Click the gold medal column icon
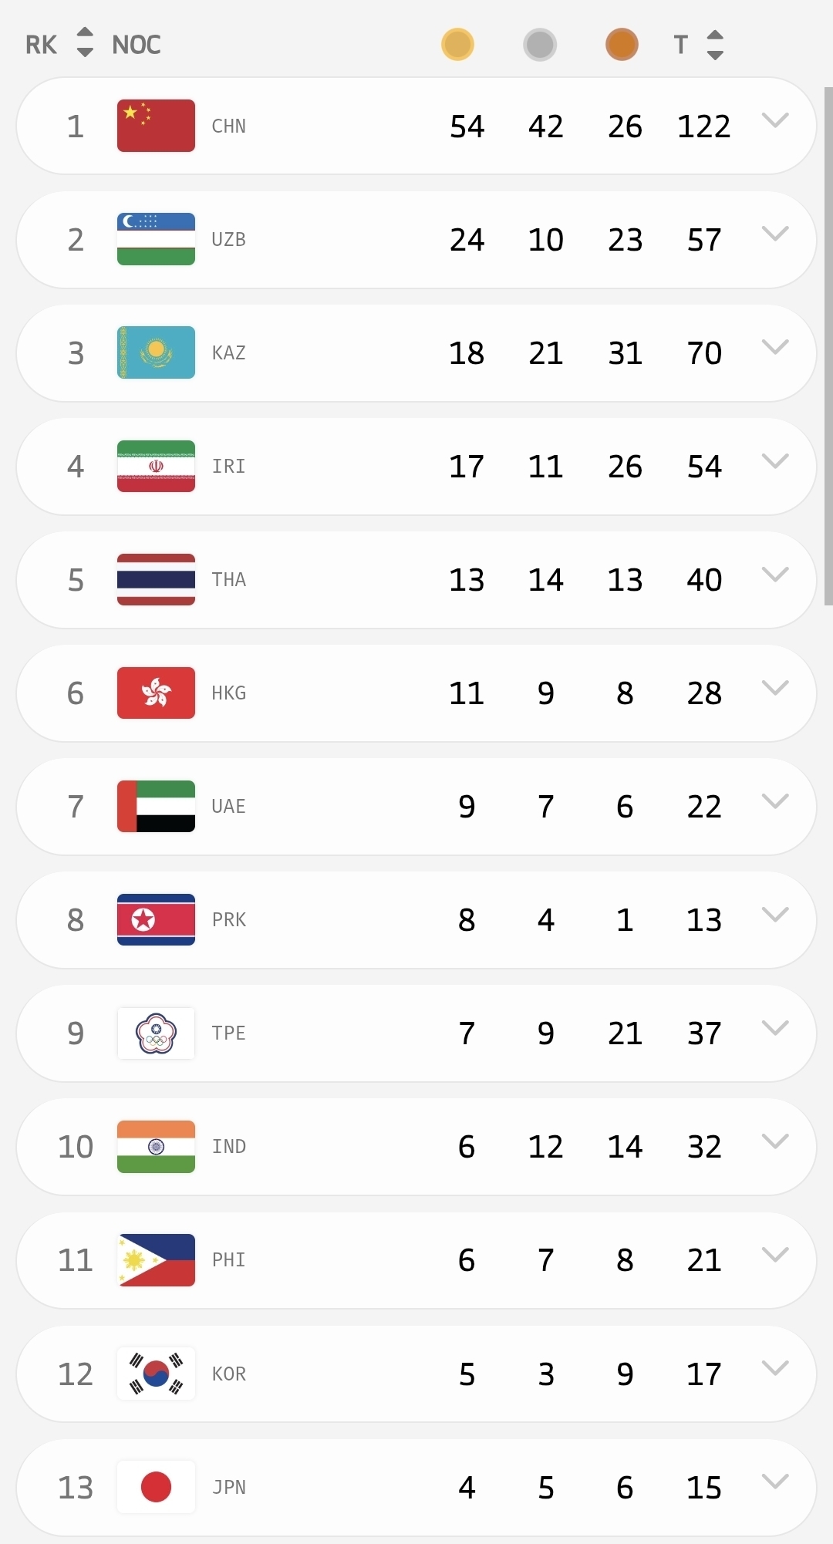Image resolution: width=833 pixels, height=1544 pixels. [457, 45]
